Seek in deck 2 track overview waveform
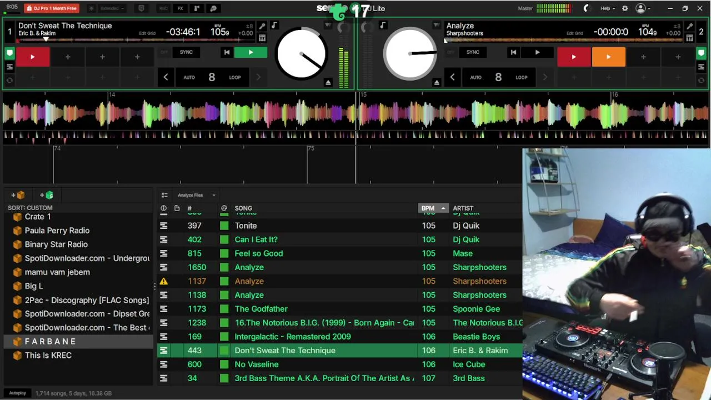 (564, 39)
